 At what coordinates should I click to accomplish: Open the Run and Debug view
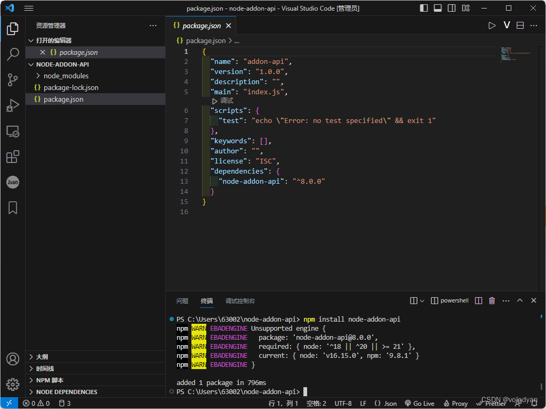click(x=13, y=105)
